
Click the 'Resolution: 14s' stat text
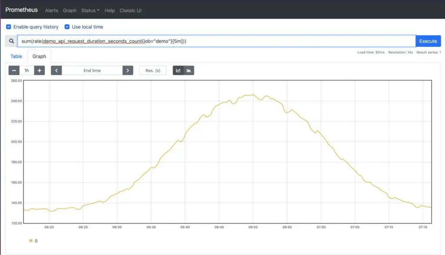click(400, 52)
